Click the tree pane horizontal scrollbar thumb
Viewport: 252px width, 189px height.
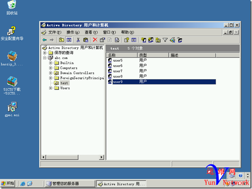point(62,157)
